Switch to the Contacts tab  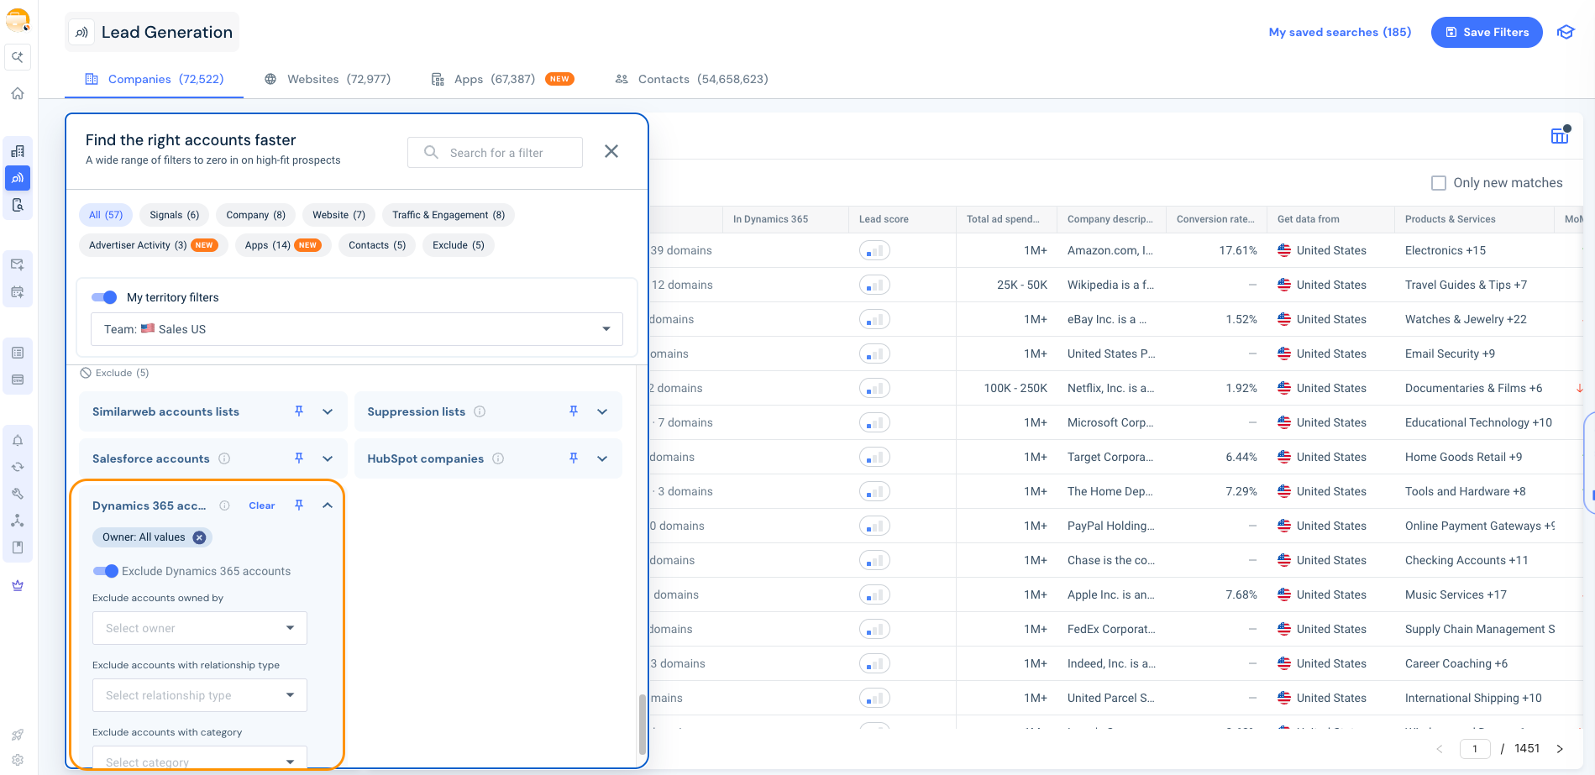click(x=691, y=79)
